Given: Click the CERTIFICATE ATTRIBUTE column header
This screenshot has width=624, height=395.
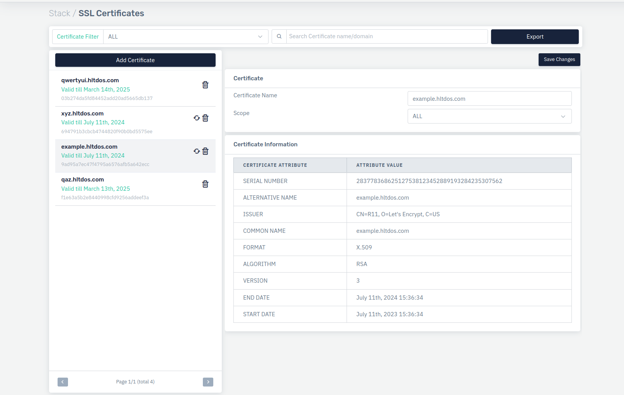Looking at the screenshot, I should 275,165.
